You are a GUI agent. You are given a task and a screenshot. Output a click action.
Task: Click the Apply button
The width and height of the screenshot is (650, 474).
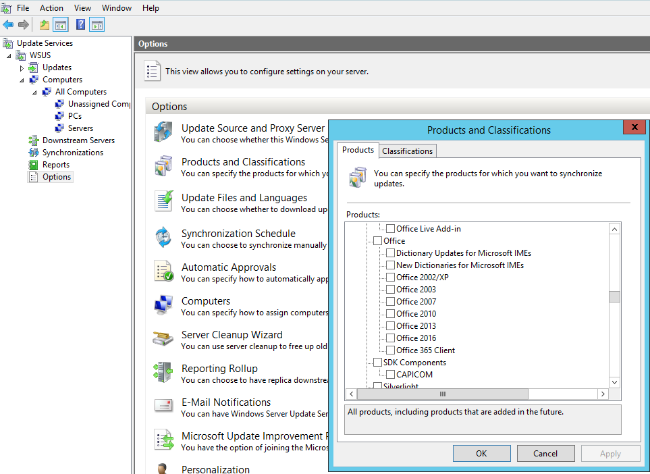tap(610, 453)
